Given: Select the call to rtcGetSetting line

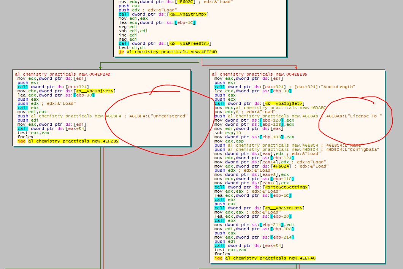Looking at the screenshot, I should (x=262, y=187).
